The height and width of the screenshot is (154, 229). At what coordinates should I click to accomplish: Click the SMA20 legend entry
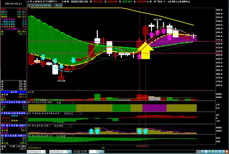[x=14, y=14]
